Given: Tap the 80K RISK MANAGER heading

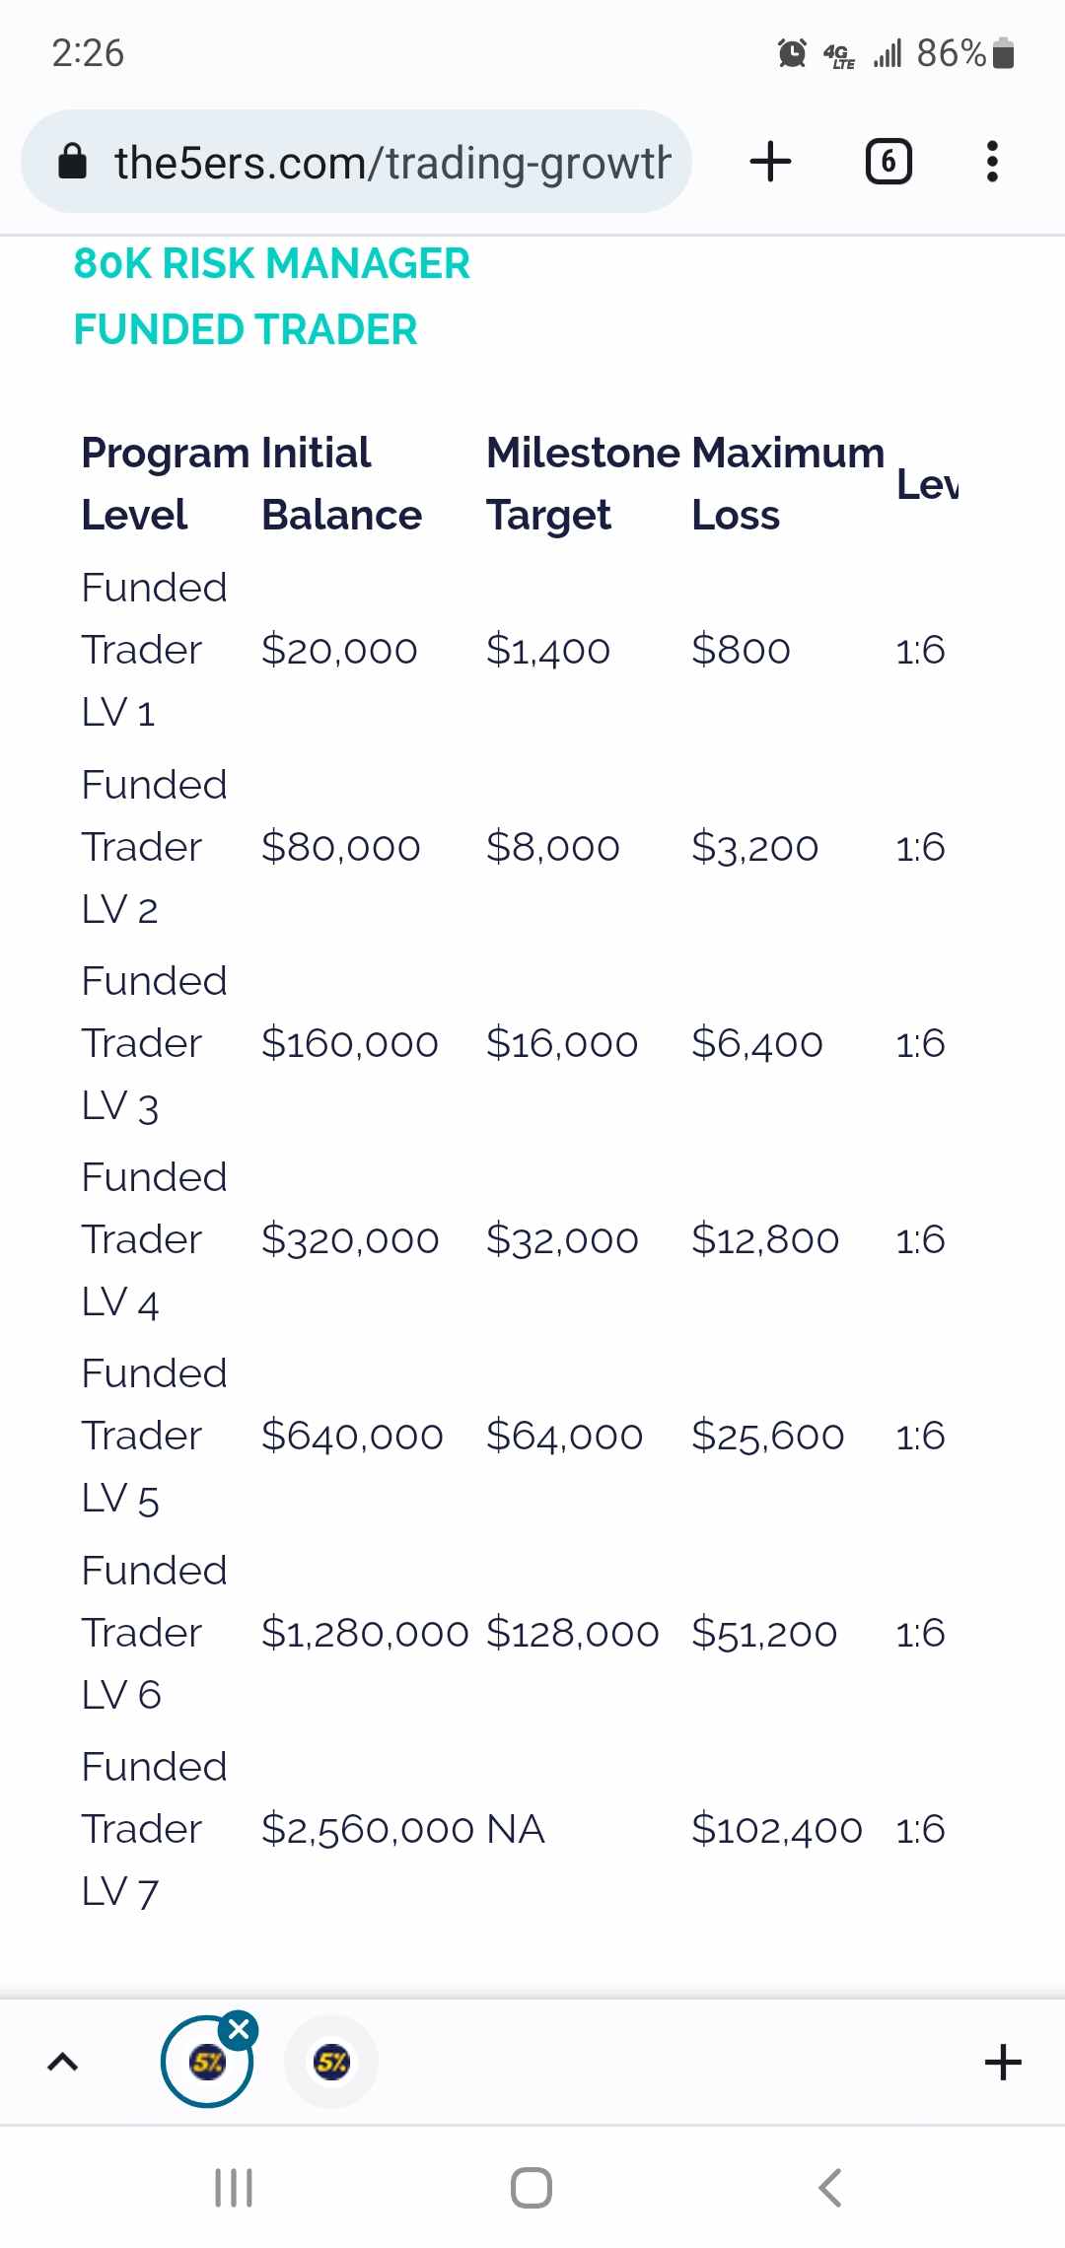Looking at the screenshot, I should 271,264.
